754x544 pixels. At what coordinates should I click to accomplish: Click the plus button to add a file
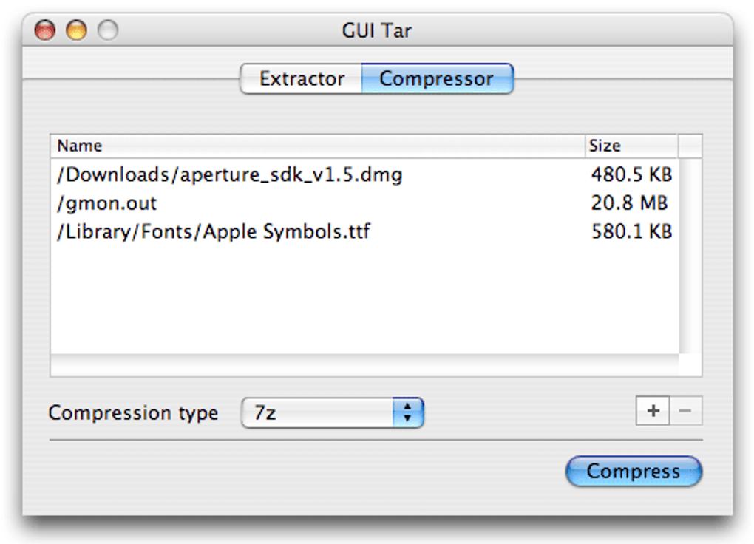click(x=653, y=412)
